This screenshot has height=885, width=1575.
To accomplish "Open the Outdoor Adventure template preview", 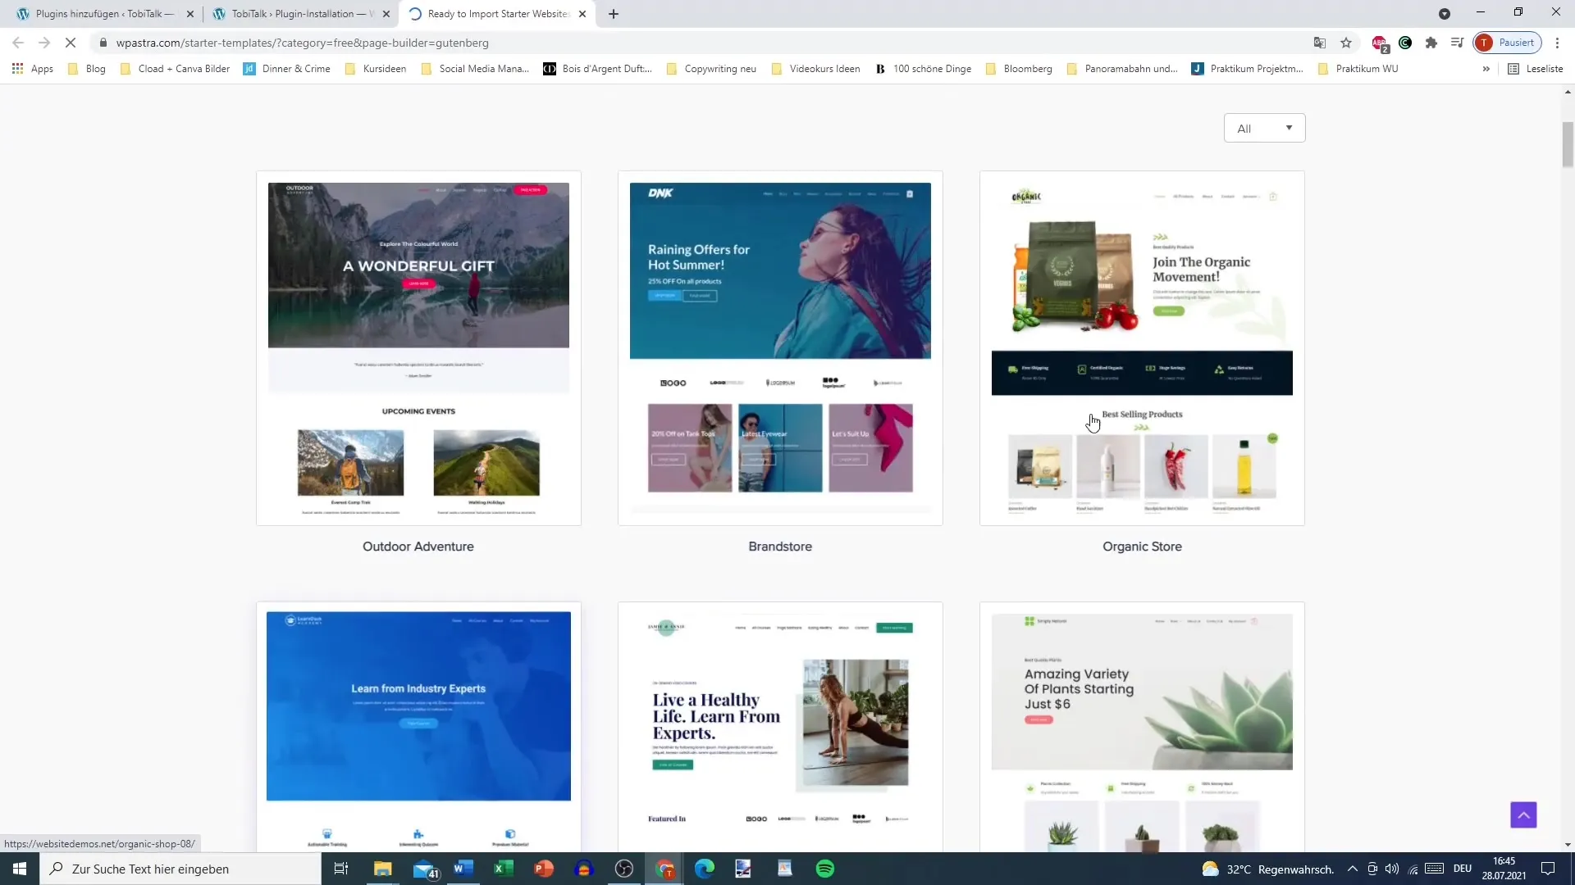I will point(418,348).
